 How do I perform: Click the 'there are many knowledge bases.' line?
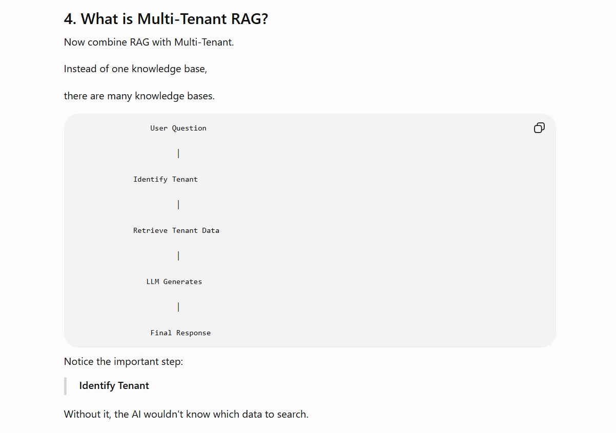[139, 96]
